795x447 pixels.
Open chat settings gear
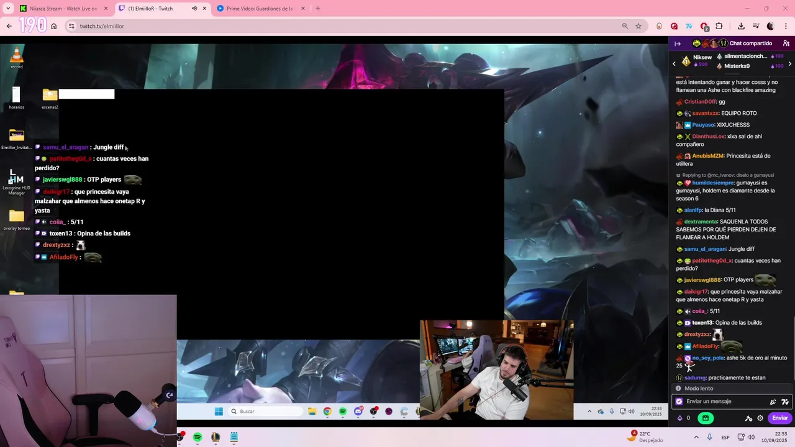point(760,418)
